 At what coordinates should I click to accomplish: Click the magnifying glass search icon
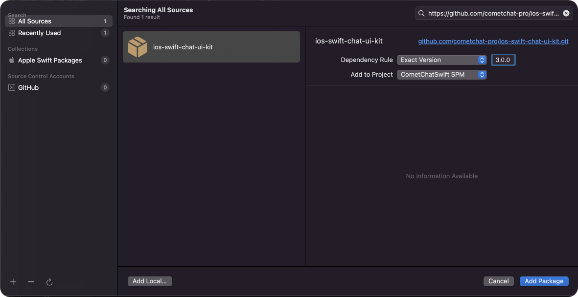tap(421, 14)
